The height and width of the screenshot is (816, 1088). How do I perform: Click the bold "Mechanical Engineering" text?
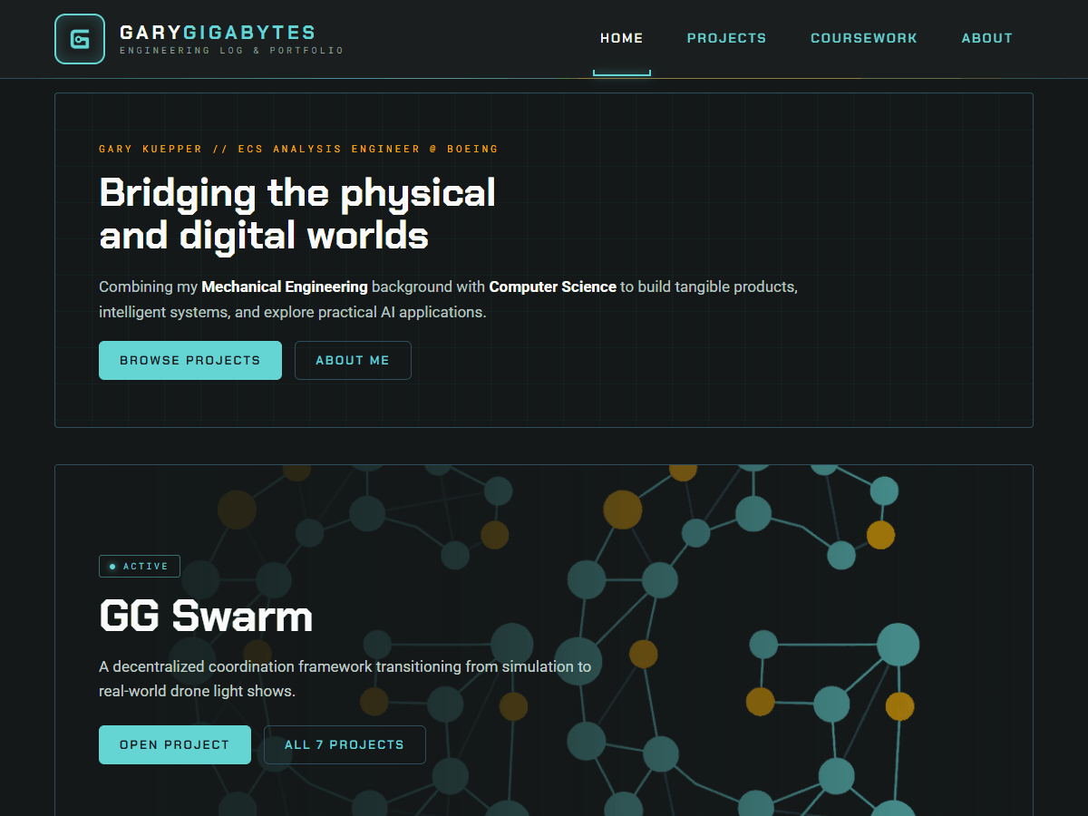click(x=285, y=287)
